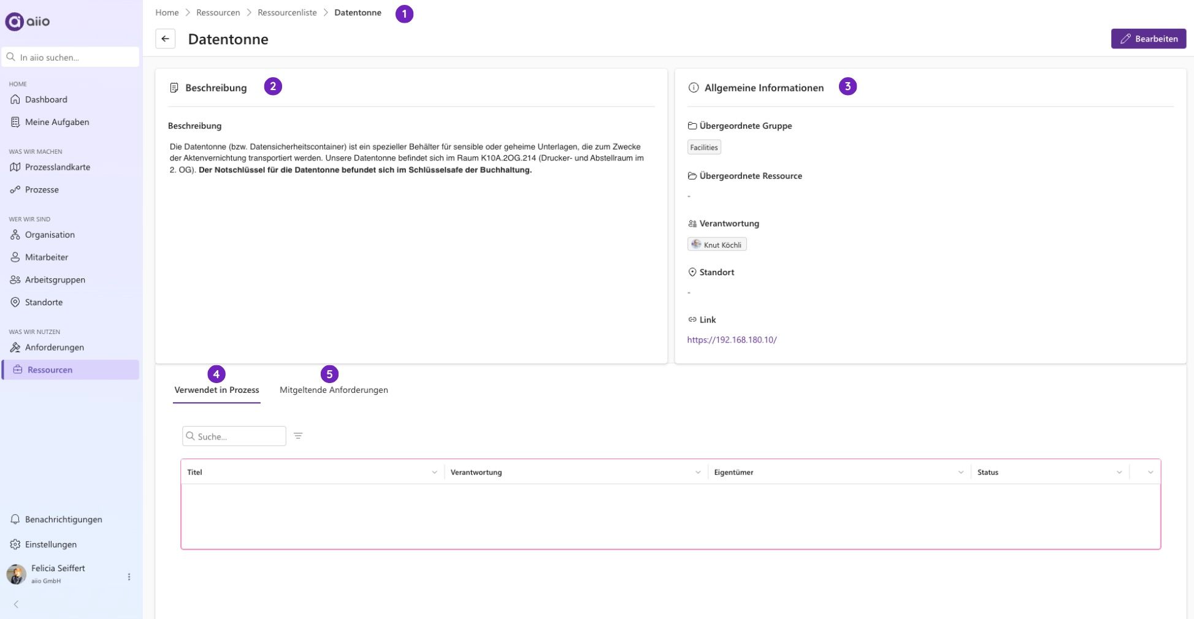
Task: Click the aiio logo in sidebar
Action: coord(28,21)
